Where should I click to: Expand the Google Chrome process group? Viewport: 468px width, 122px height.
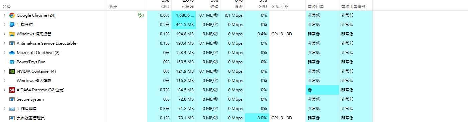[x=4, y=15]
